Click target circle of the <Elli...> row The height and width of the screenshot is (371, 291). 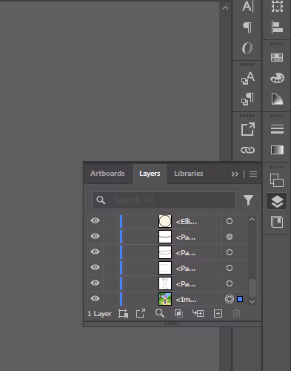pos(230,221)
